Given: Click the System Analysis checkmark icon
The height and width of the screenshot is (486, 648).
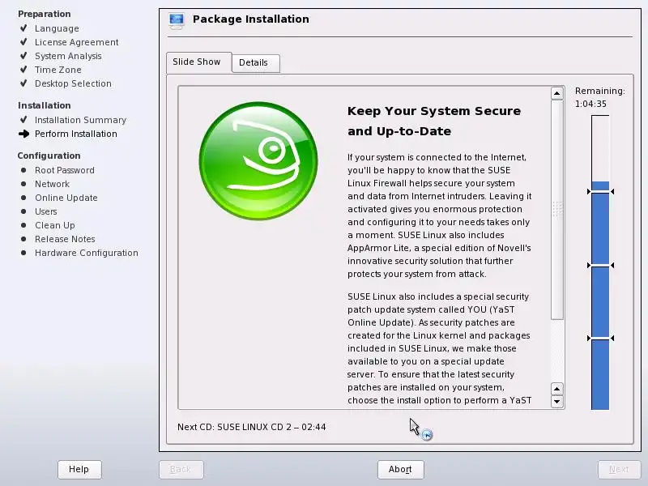Looking at the screenshot, I should 24,55.
